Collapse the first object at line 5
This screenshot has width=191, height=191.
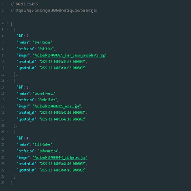click(7, 29)
